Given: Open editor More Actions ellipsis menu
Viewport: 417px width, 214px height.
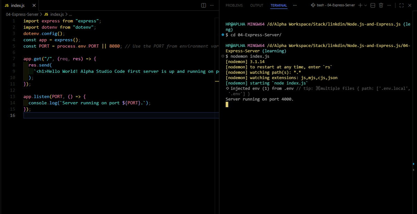Looking at the screenshot, I should [x=212, y=6].
